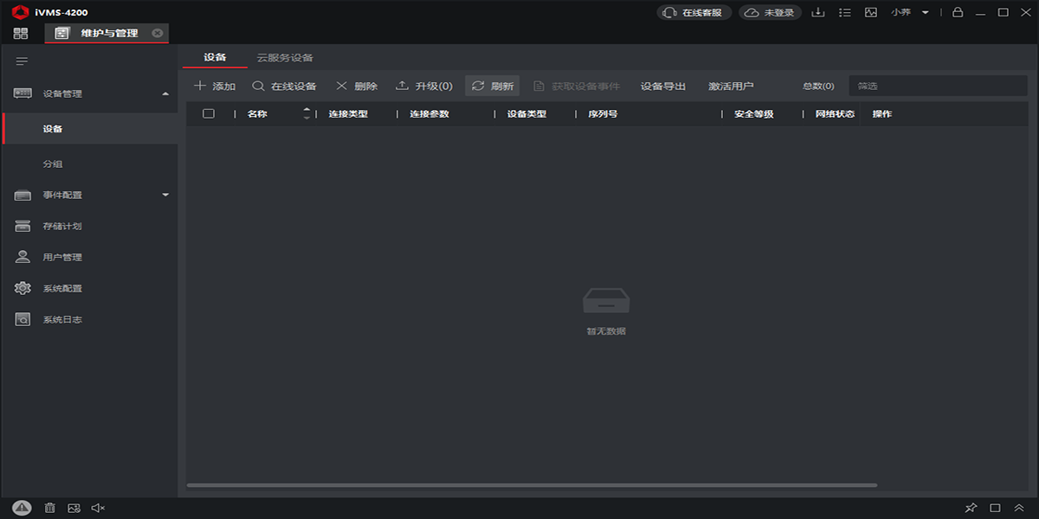Open the alarm warning icon in status bar
The image size is (1039, 519).
(23, 508)
